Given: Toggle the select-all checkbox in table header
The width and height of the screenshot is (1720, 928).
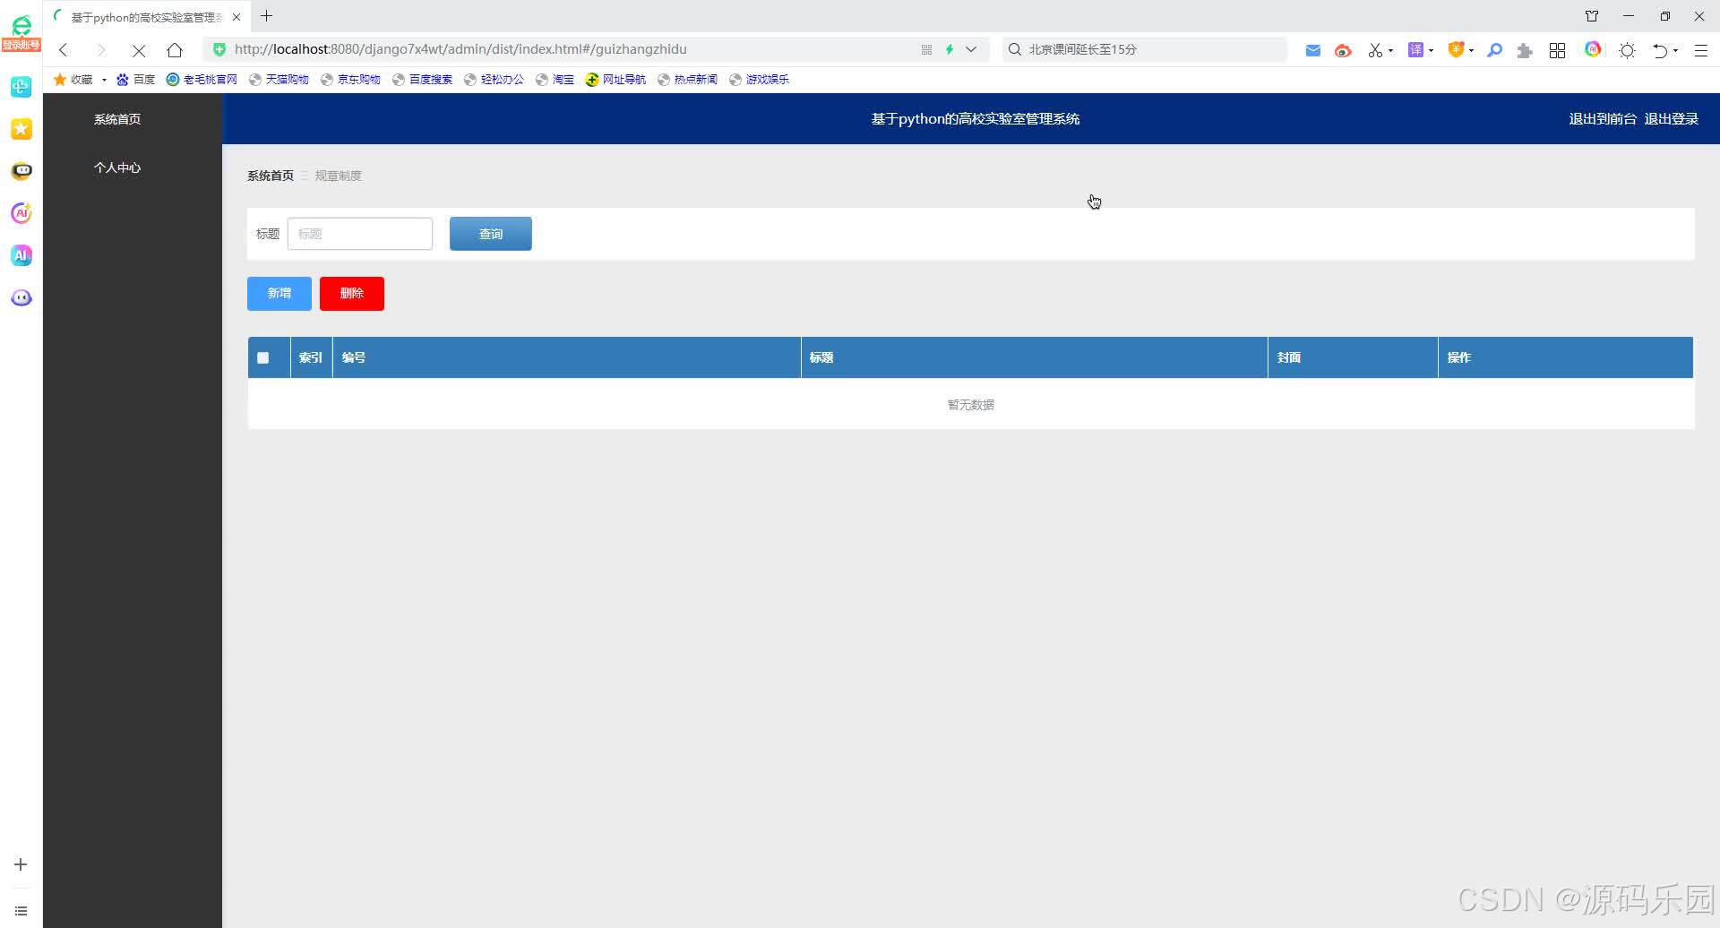Looking at the screenshot, I should (262, 357).
